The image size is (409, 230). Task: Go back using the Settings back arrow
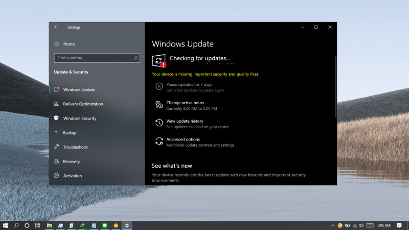pyautogui.click(x=56, y=27)
